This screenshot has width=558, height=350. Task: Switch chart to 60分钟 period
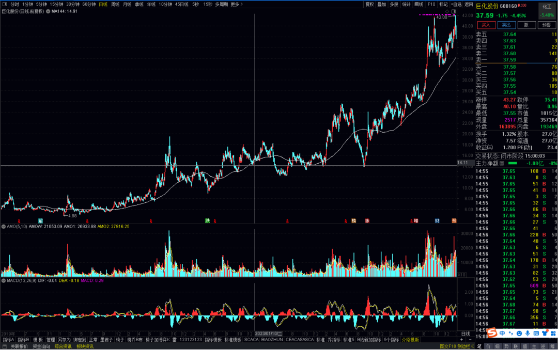[x=89, y=4]
